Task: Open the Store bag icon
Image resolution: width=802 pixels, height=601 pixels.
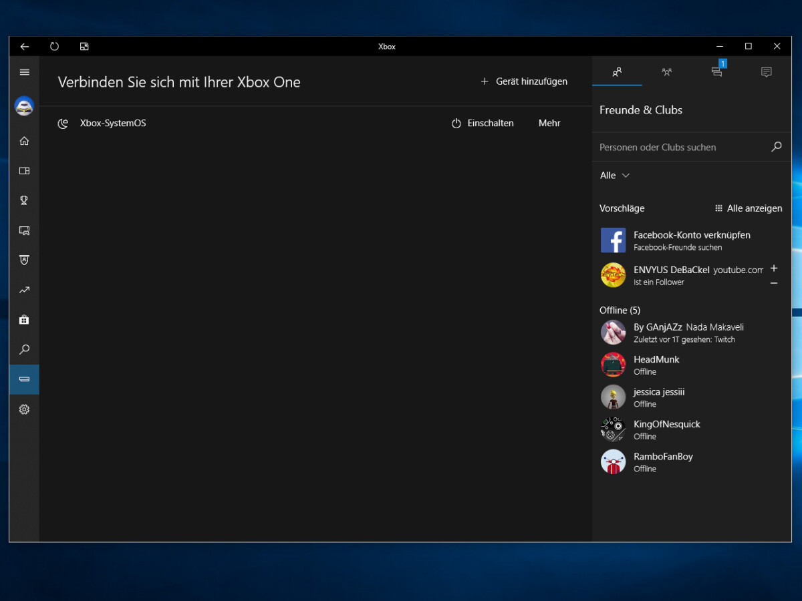Action: pos(25,320)
